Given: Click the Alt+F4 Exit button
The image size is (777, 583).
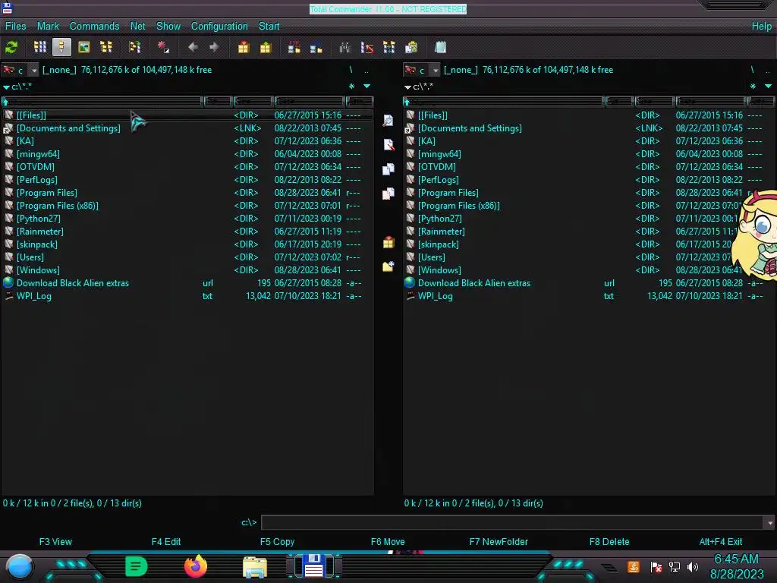Looking at the screenshot, I should coord(721,542).
